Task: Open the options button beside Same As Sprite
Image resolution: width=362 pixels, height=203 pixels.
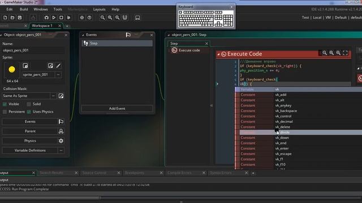Action: tap(53, 96)
